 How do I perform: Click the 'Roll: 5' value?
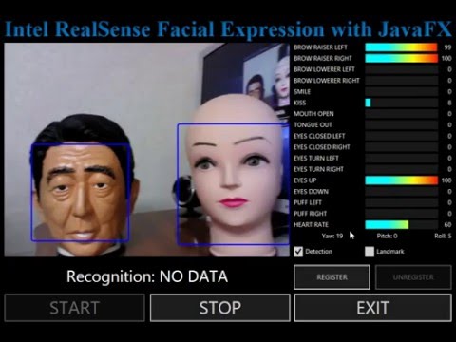click(x=443, y=236)
